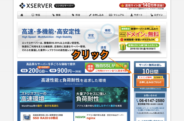Click the 運用サイト数140万件突破 badge

142,5
